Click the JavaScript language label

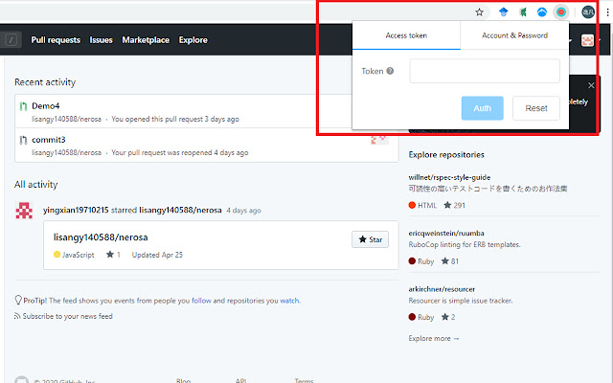[x=79, y=255]
